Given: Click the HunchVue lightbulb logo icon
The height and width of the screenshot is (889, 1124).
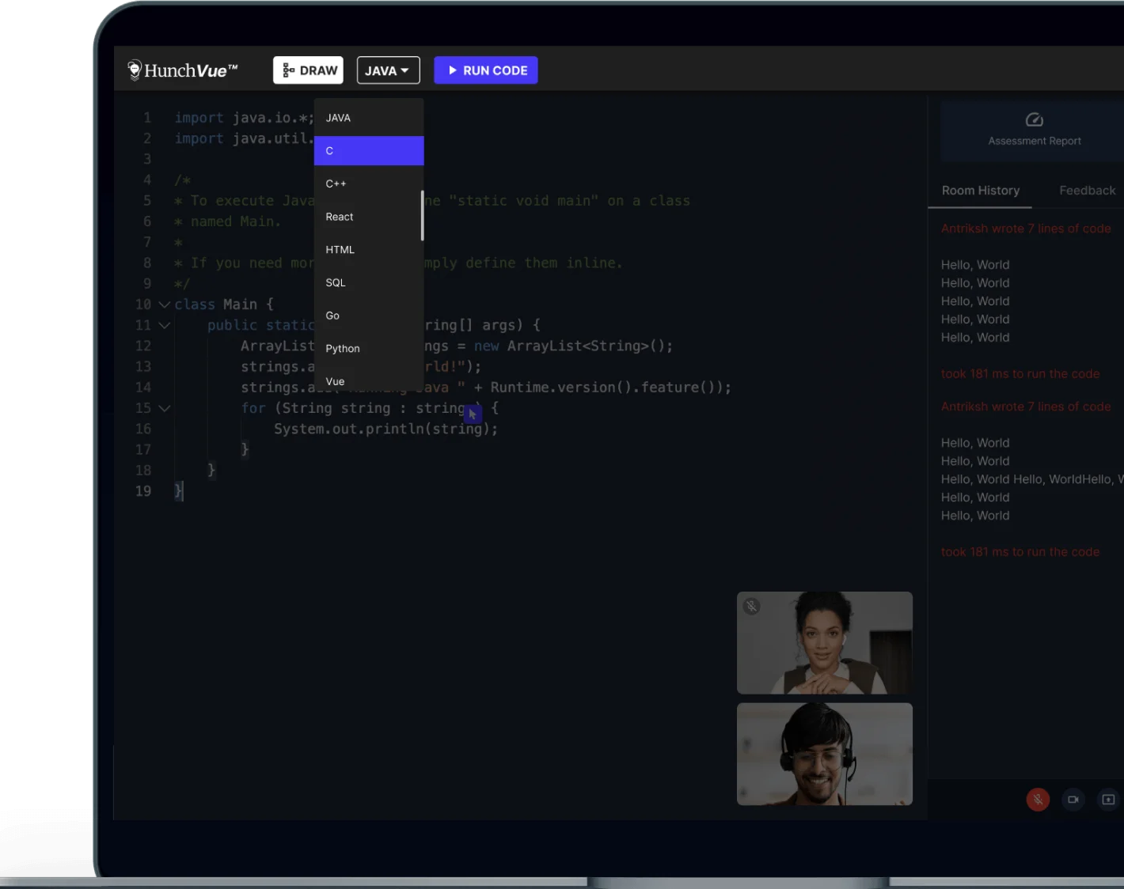Looking at the screenshot, I should 135,69.
